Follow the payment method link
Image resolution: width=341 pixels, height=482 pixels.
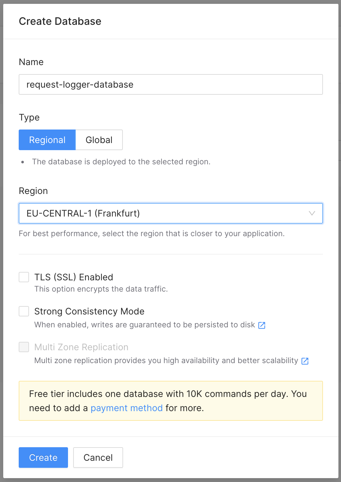[x=126, y=408]
